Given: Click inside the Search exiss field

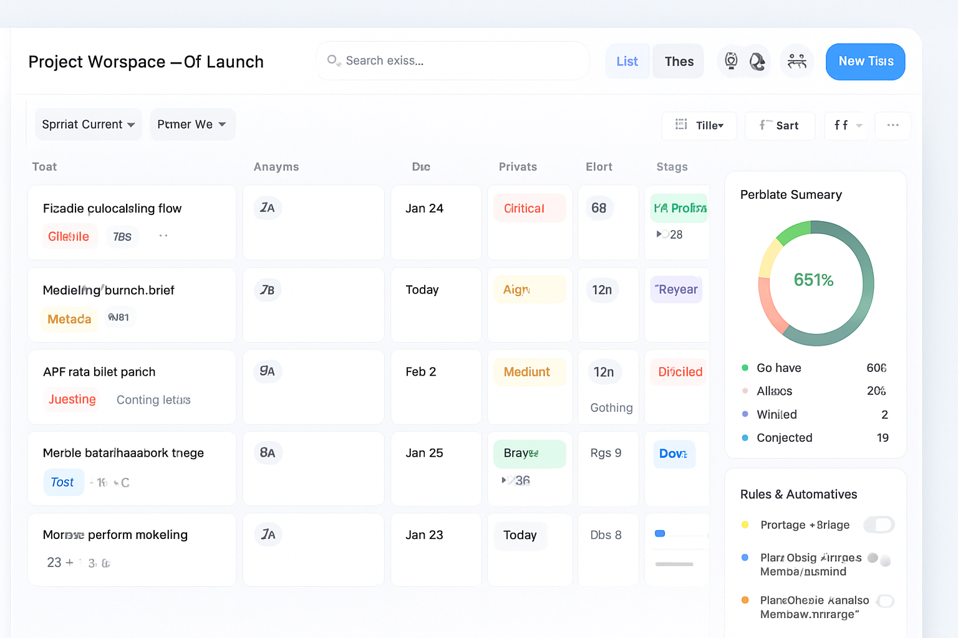Looking at the screenshot, I should (452, 60).
